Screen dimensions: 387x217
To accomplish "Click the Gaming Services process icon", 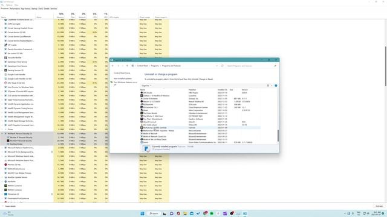I will [x=5, y=71].
